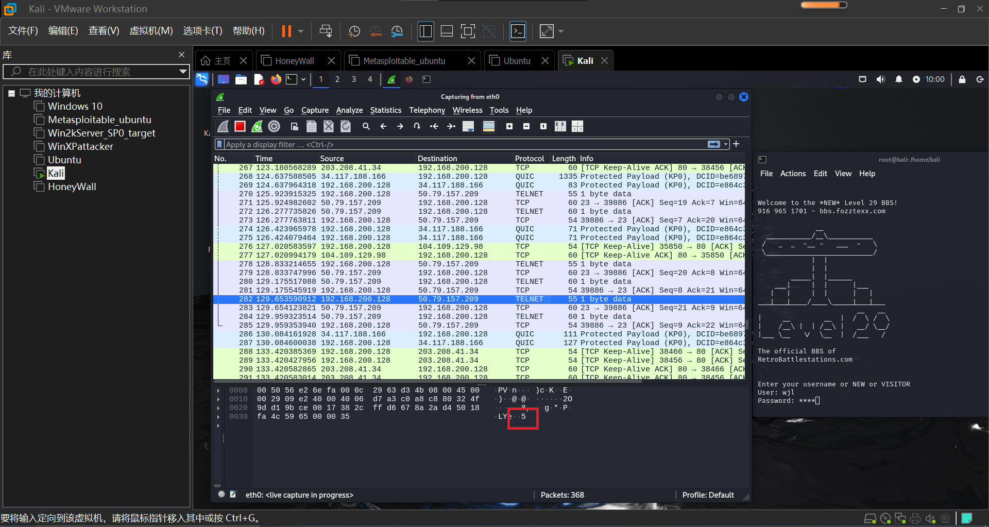The width and height of the screenshot is (989, 527).
Task: Toggle the Wireshark layout panes icon
Action: click(x=577, y=126)
